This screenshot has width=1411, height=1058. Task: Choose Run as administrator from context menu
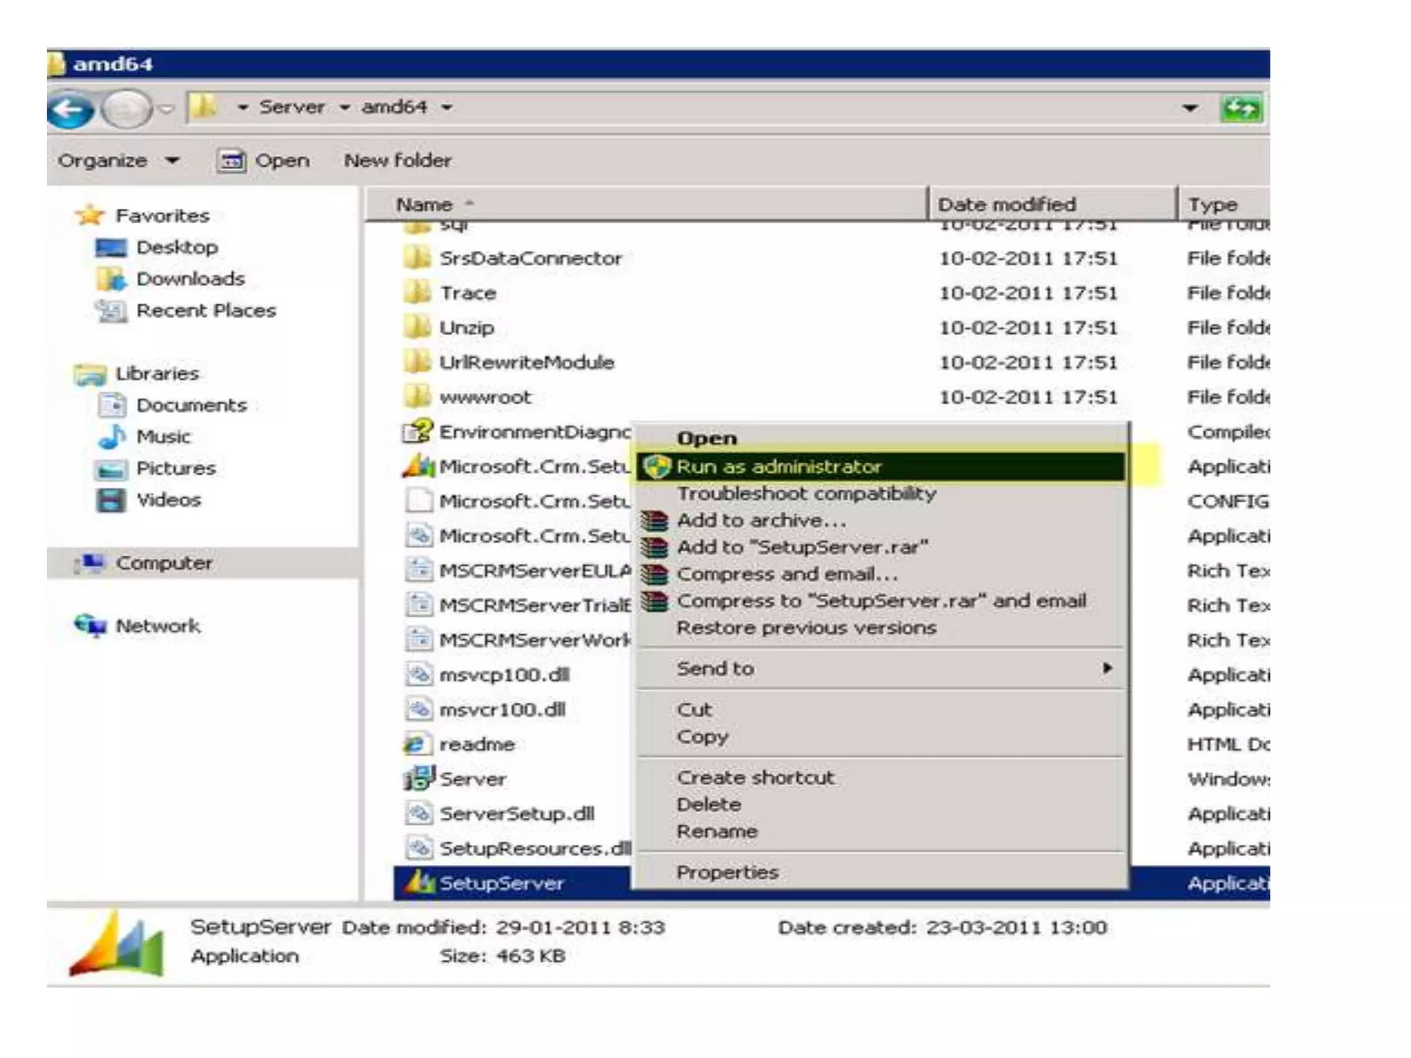pyautogui.click(x=779, y=466)
